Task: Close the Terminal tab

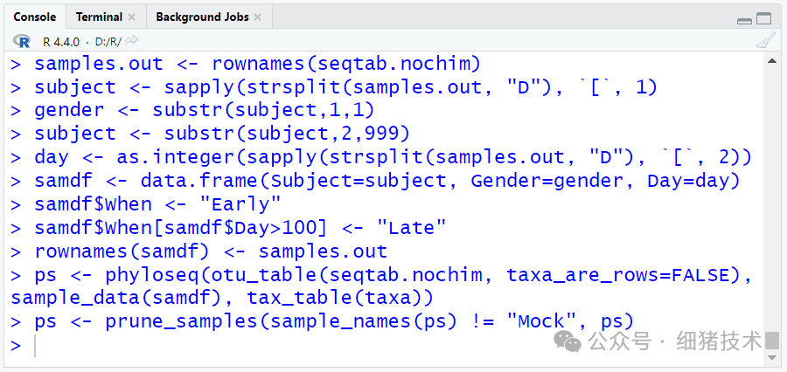Action: [x=132, y=17]
